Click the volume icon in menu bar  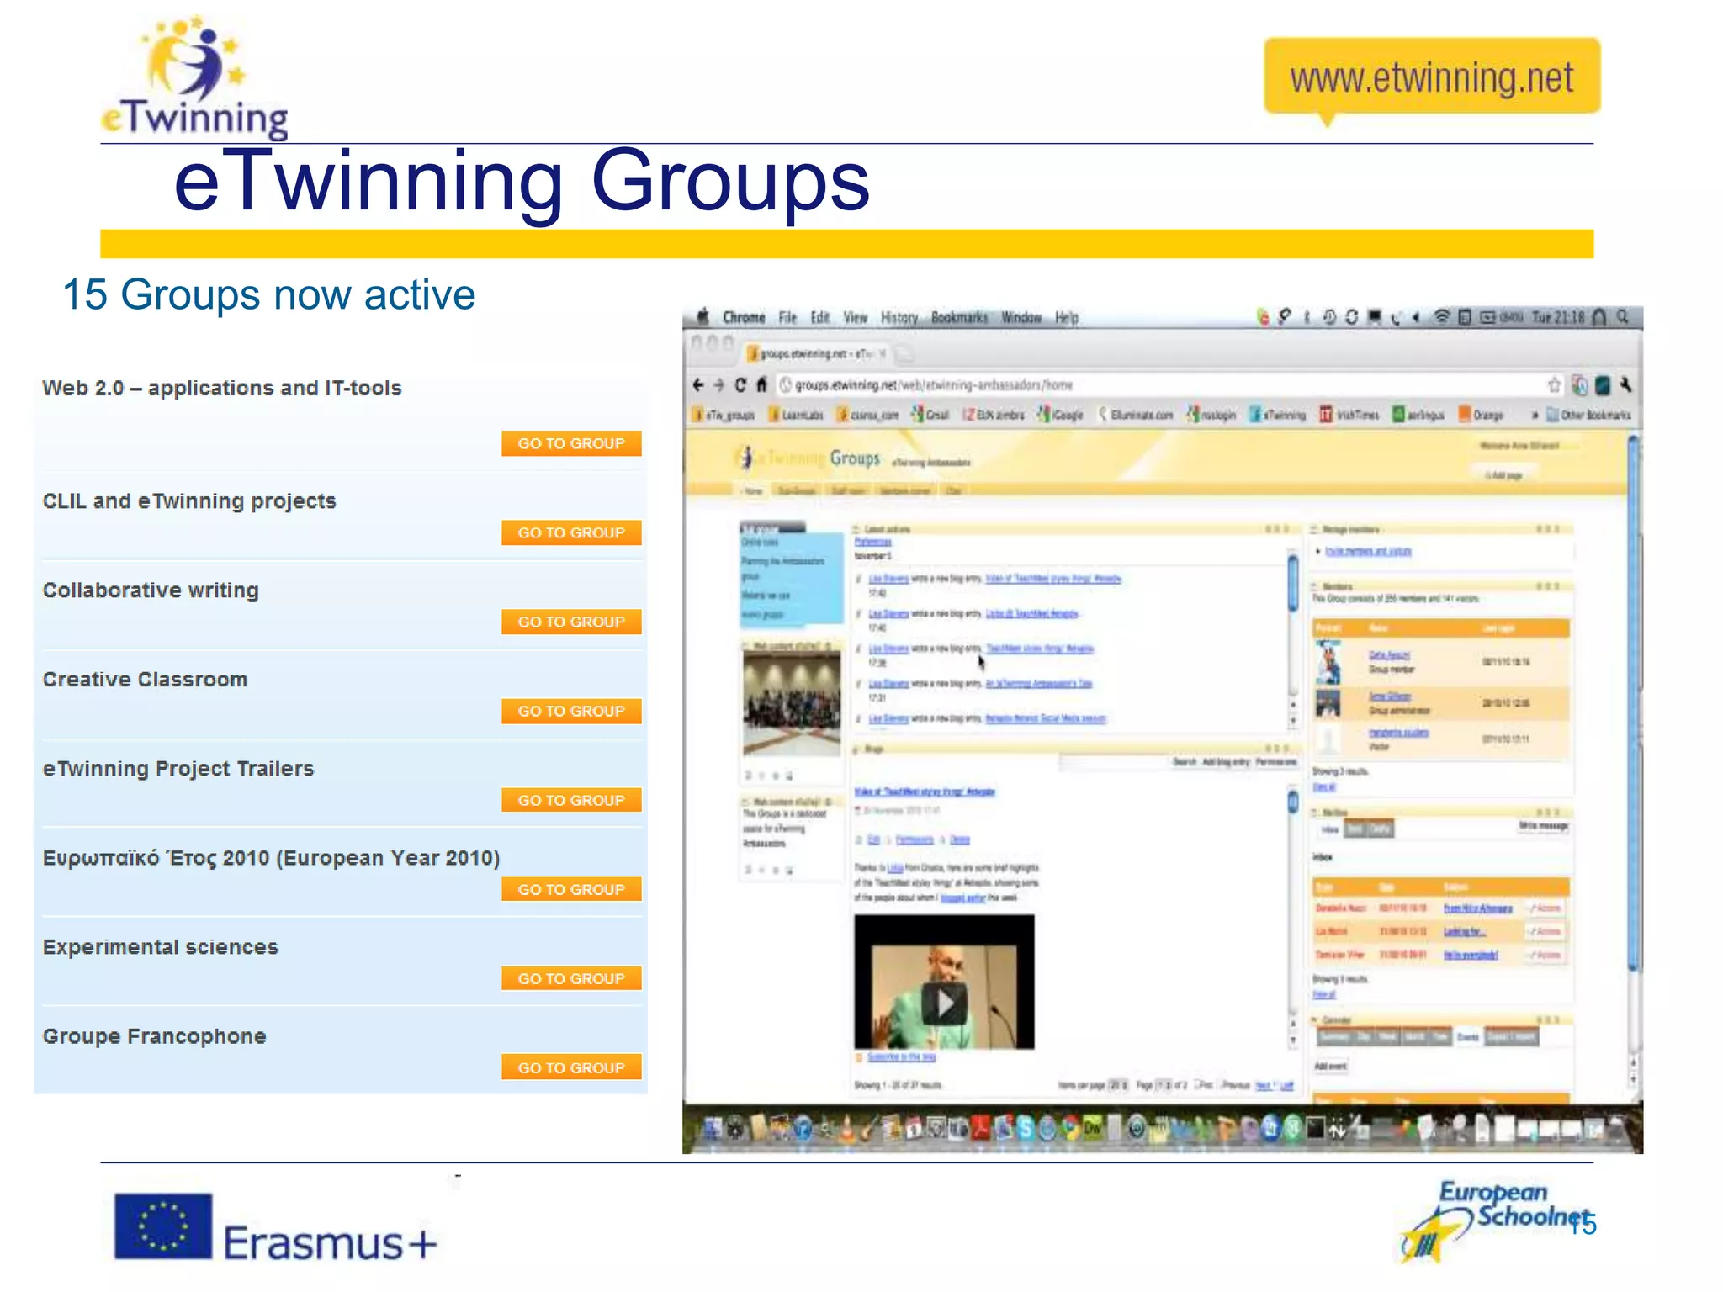pos(1417,317)
